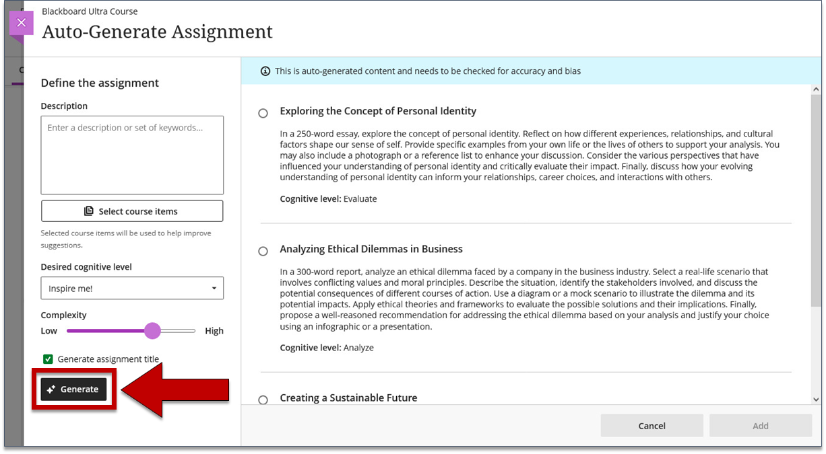
Task: Click the Define the assignment heading
Action: point(100,83)
